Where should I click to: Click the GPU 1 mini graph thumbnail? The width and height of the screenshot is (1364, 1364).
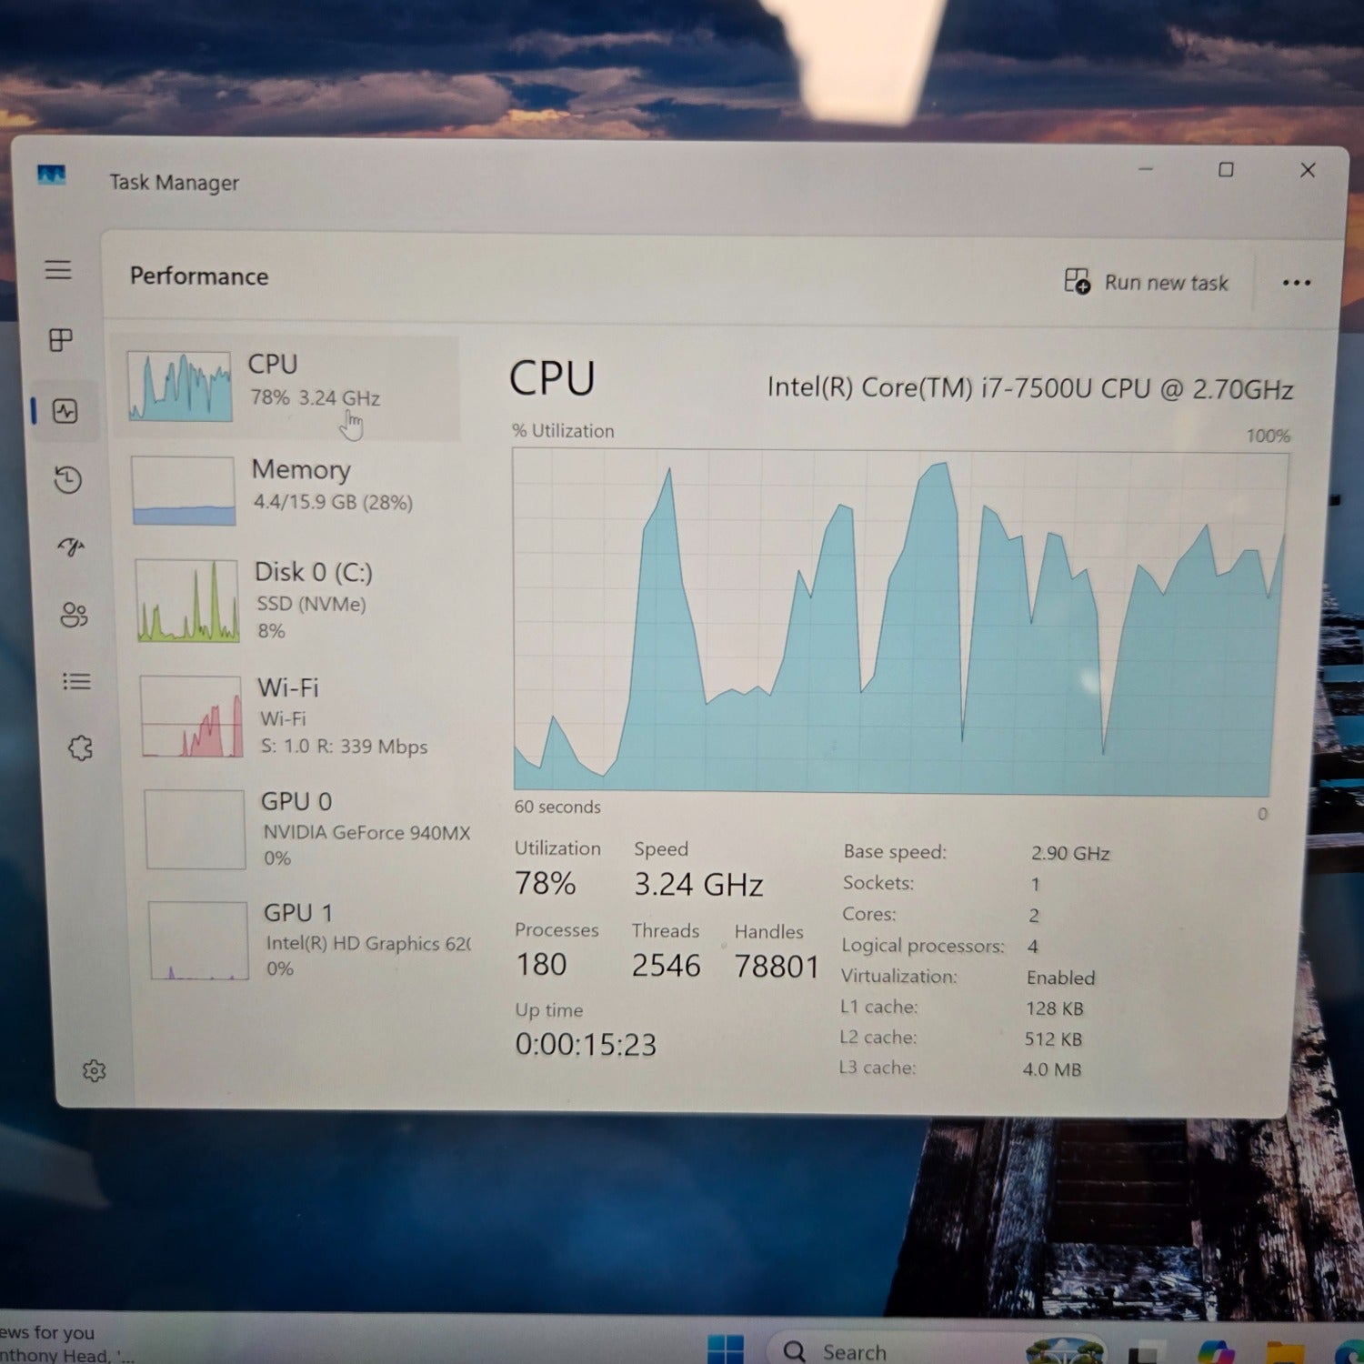[x=198, y=940]
